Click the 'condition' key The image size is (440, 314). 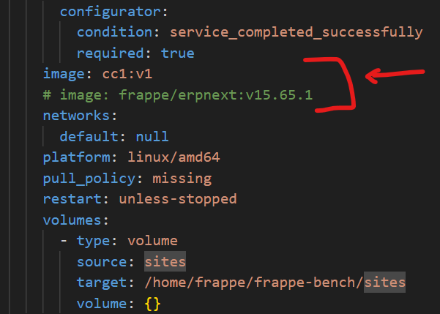pos(114,32)
